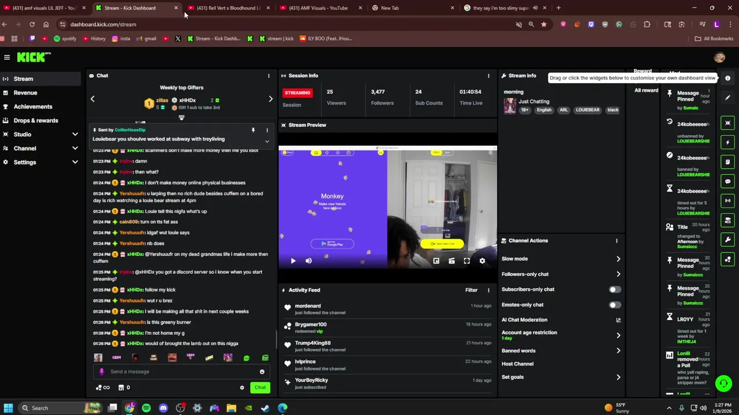Open All Bookmarks folder
The image size is (739, 415).
tap(714, 39)
